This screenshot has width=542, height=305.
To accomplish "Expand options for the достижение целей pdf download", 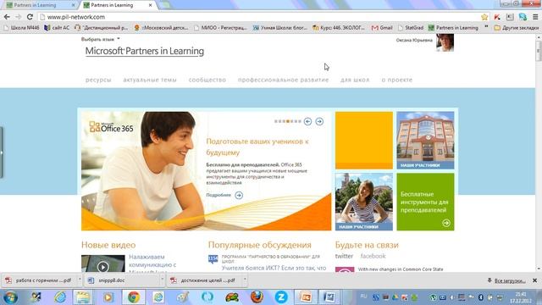I will point(245,280).
